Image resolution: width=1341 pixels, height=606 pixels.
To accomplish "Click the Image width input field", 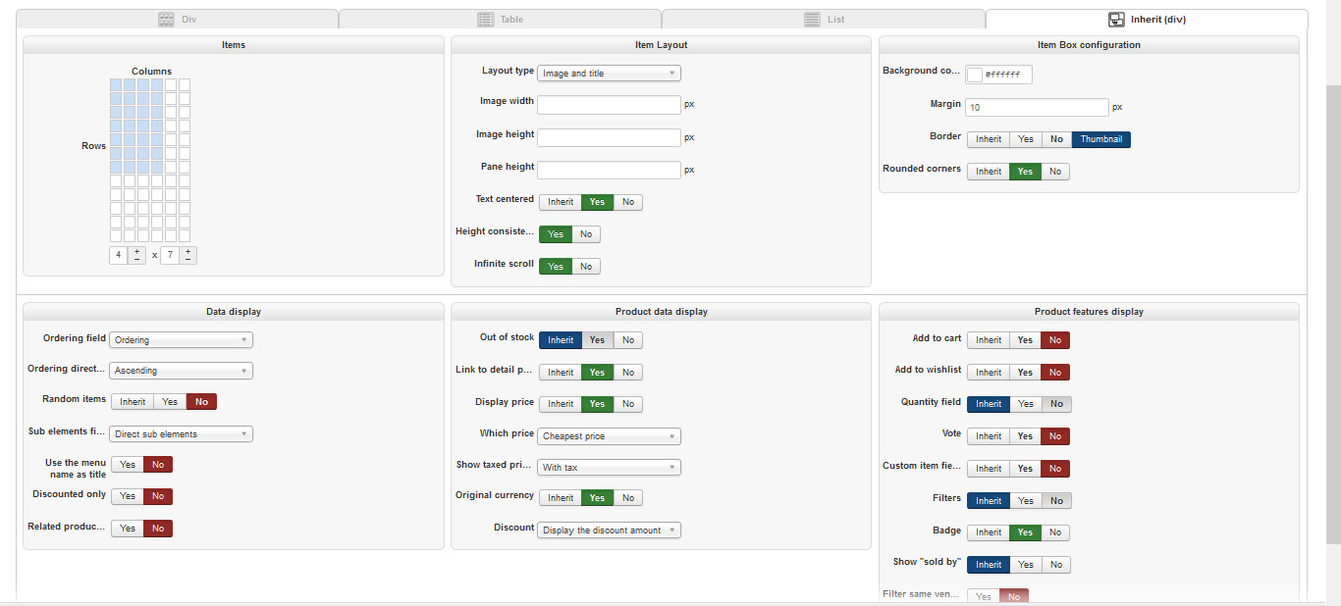I will [609, 105].
